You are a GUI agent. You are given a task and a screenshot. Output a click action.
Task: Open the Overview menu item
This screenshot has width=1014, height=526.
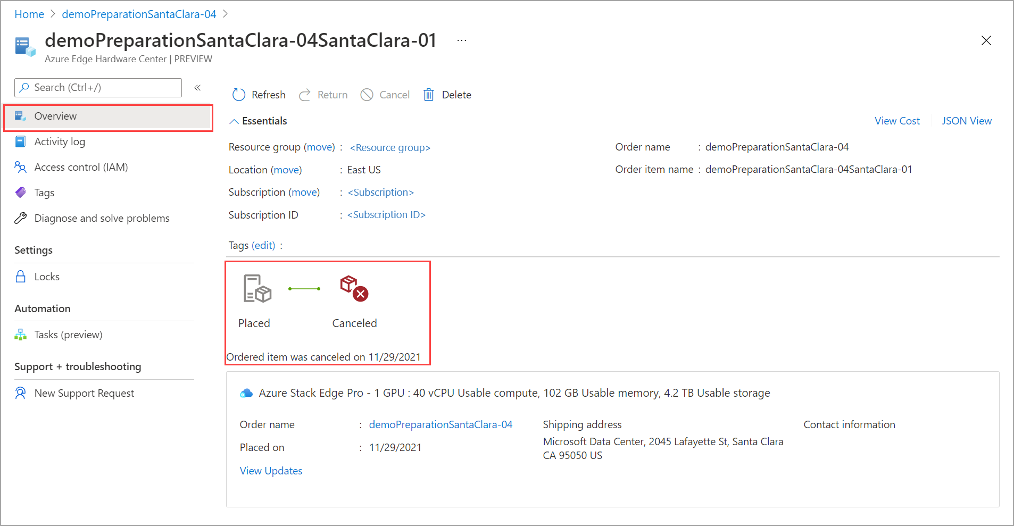click(109, 118)
